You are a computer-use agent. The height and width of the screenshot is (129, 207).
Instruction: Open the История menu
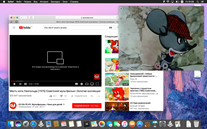[44, 2]
